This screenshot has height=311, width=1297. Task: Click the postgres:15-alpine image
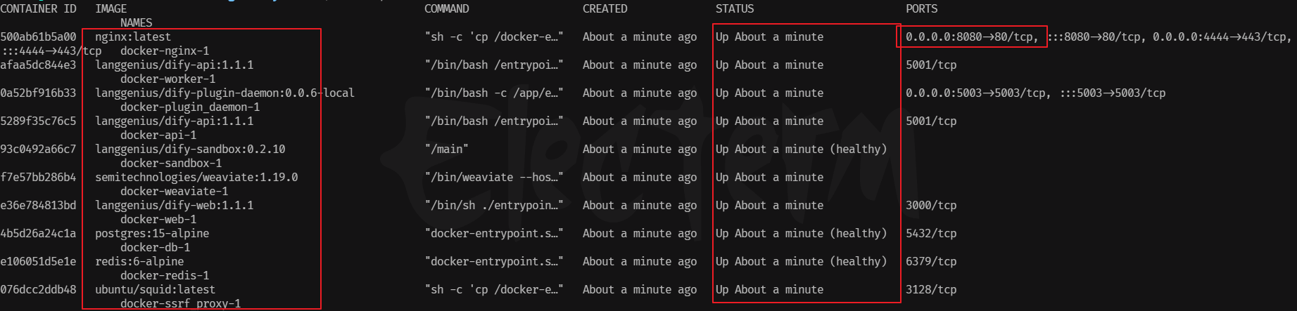152,234
